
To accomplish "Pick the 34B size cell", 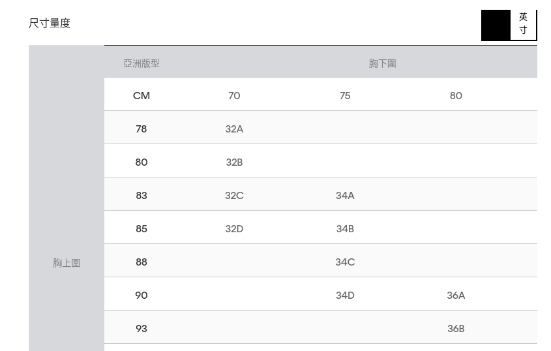I will point(345,229).
